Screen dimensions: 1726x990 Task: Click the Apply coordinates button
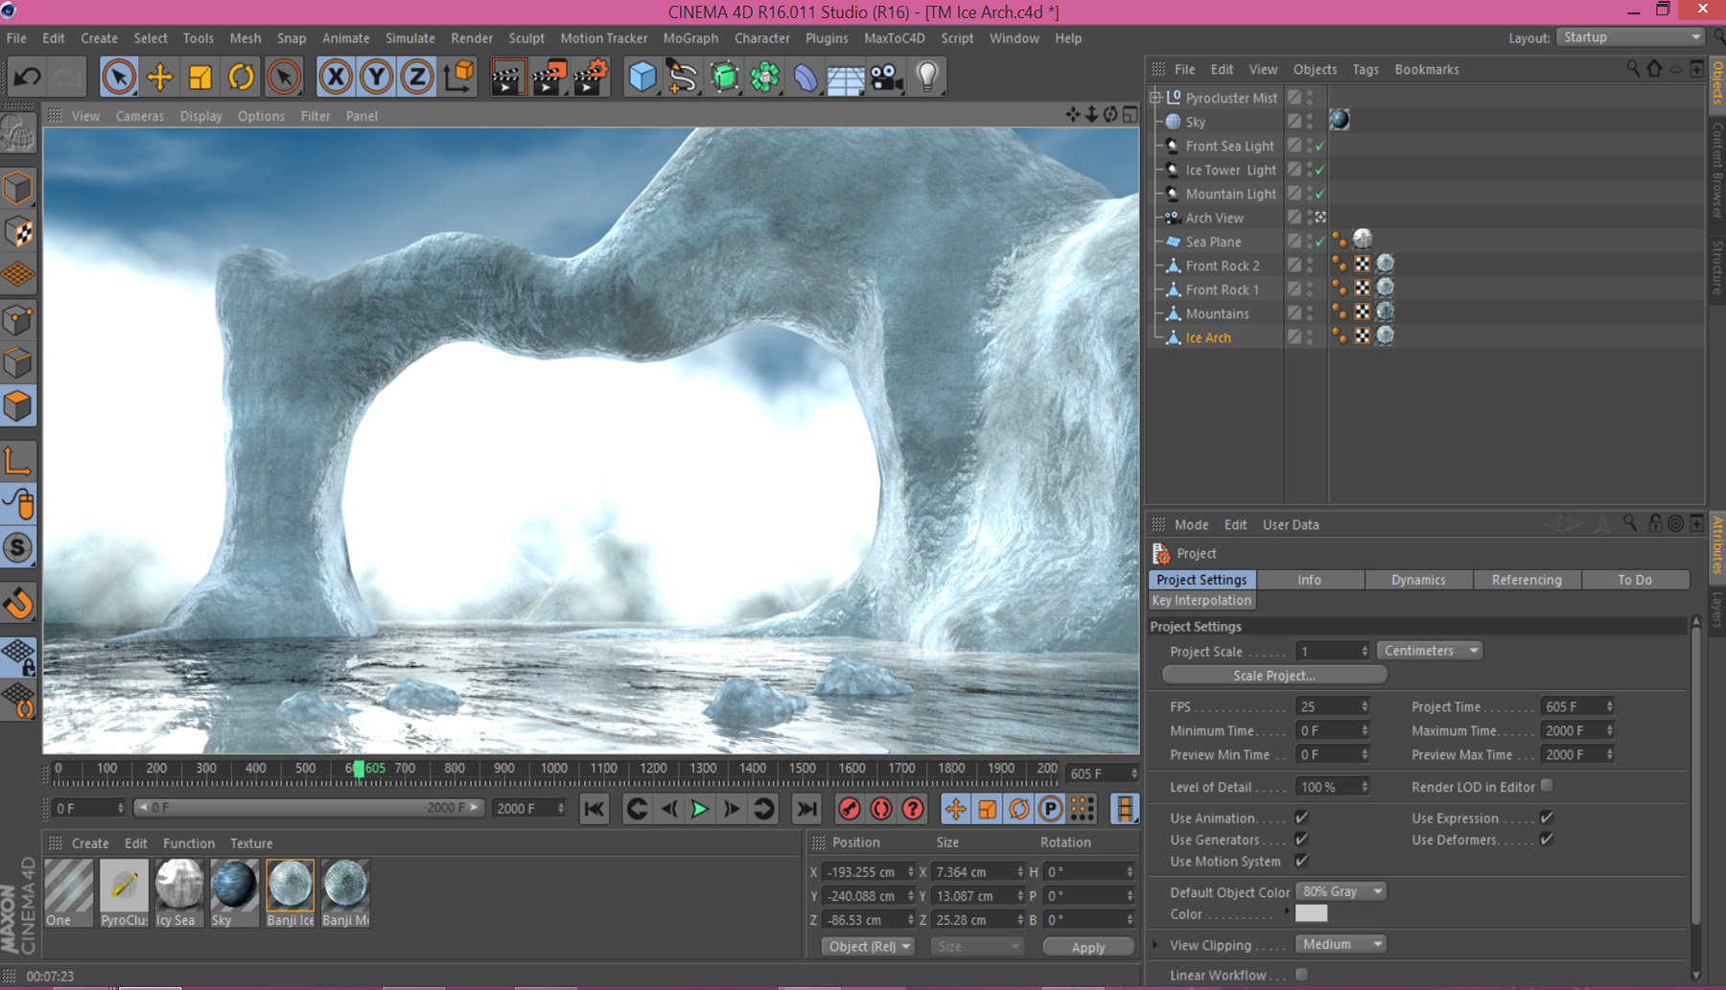tap(1088, 947)
